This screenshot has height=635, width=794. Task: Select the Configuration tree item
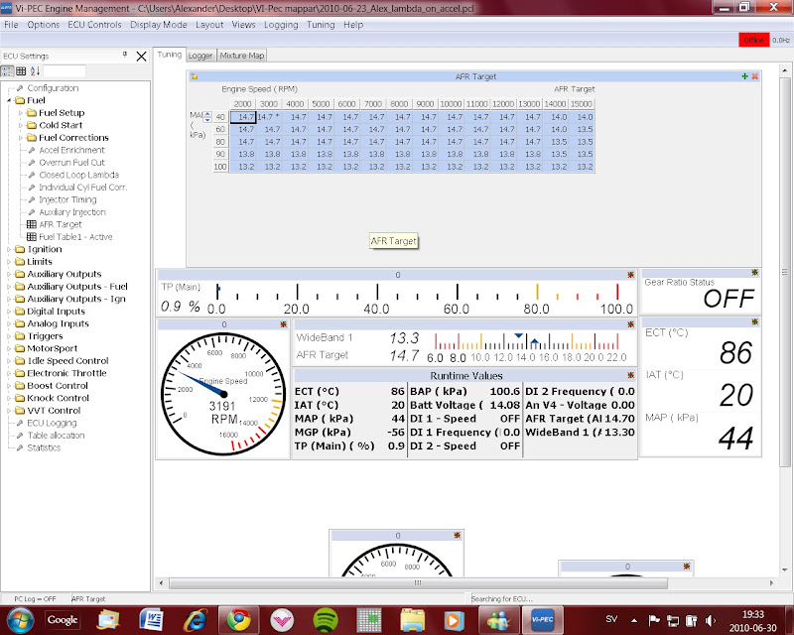pyautogui.click(x=53, y=88)
